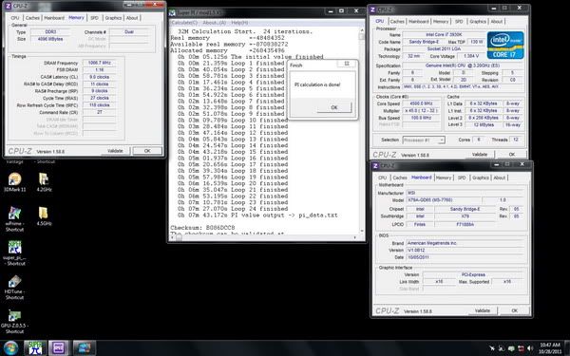Launch the wPrime desktop shortcut

[x=14, y=219]
